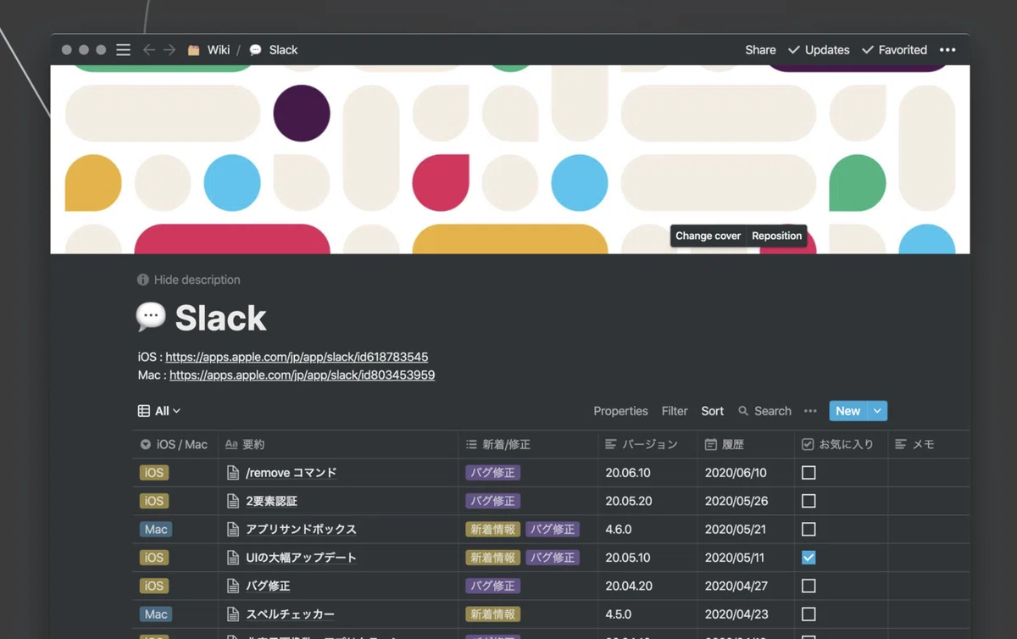This screenshot has height=639, width=1017.
Task: Check the favorite box for スペルチェッカー
Action: [x=809, y=614]
